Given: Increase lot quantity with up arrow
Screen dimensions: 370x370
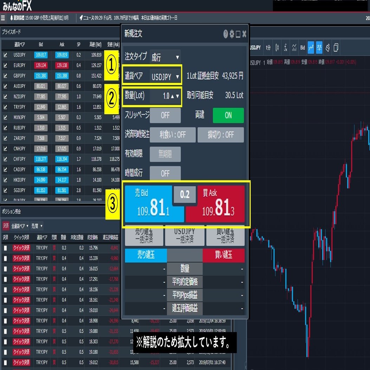Looking at the screenshot, I should 173,96.
